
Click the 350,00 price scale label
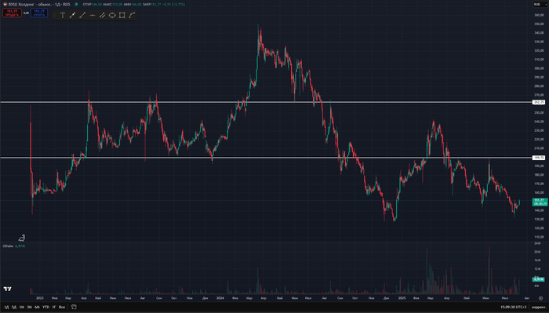pos(539,24)
